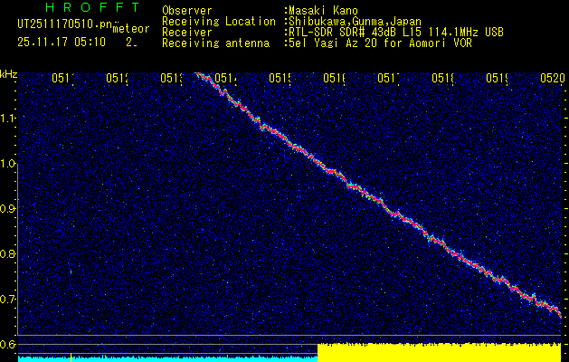Click the 0516 time marker

(x=334, y=78)
